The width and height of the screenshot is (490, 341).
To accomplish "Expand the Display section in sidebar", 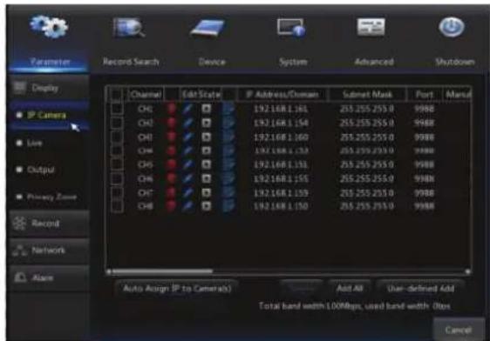I will (49, 88).
